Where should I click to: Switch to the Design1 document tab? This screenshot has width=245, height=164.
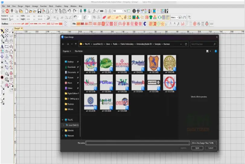[17, 28]
